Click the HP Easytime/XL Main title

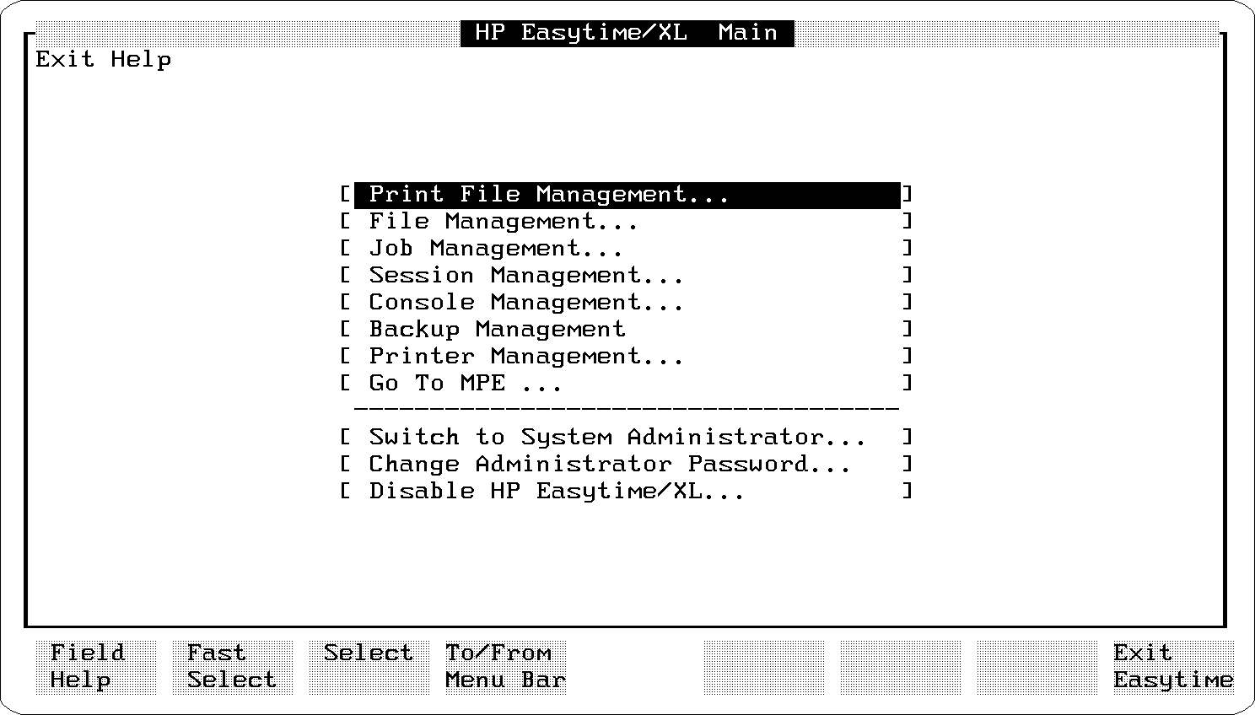tap(627, 33)
